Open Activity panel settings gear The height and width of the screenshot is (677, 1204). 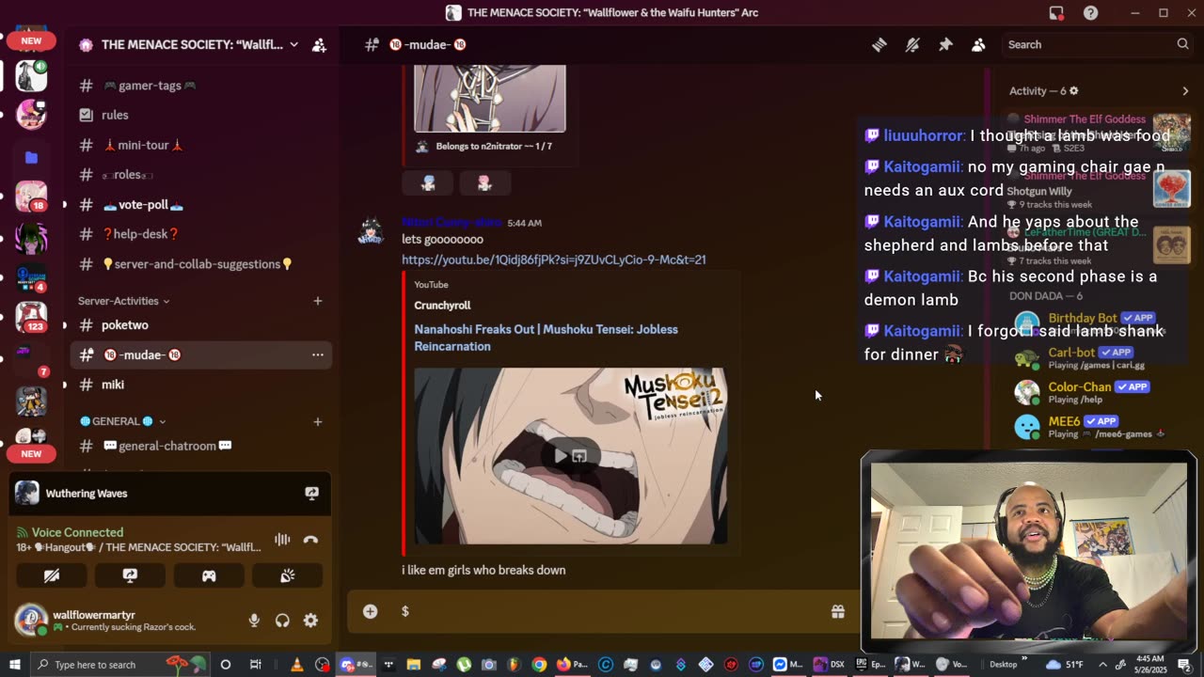pos(1073,91)
